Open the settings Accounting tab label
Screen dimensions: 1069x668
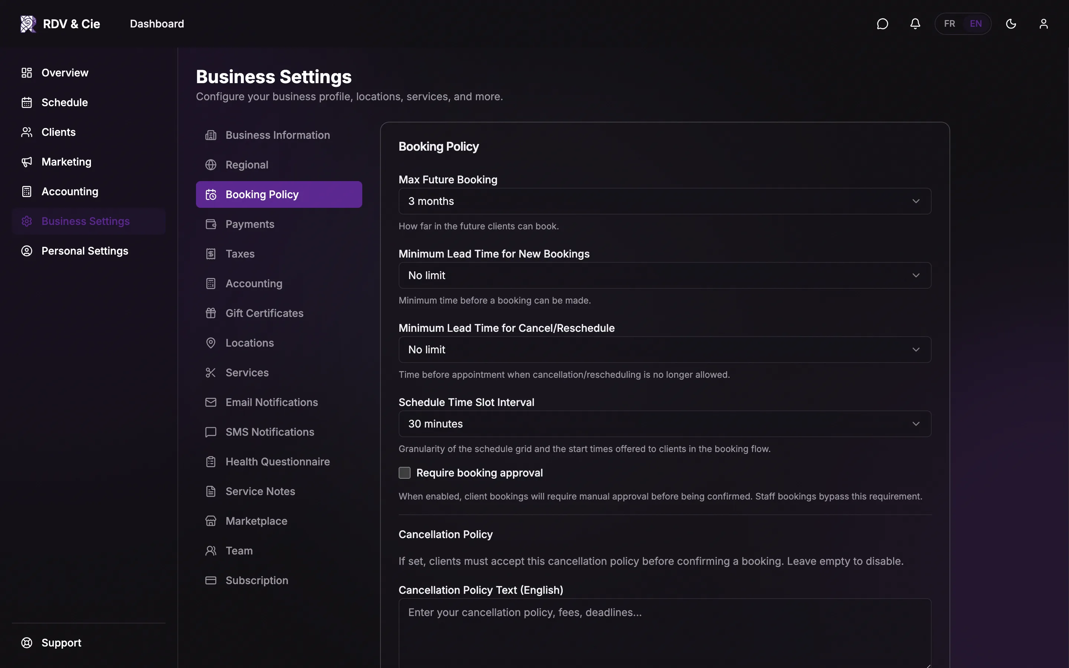254,284
